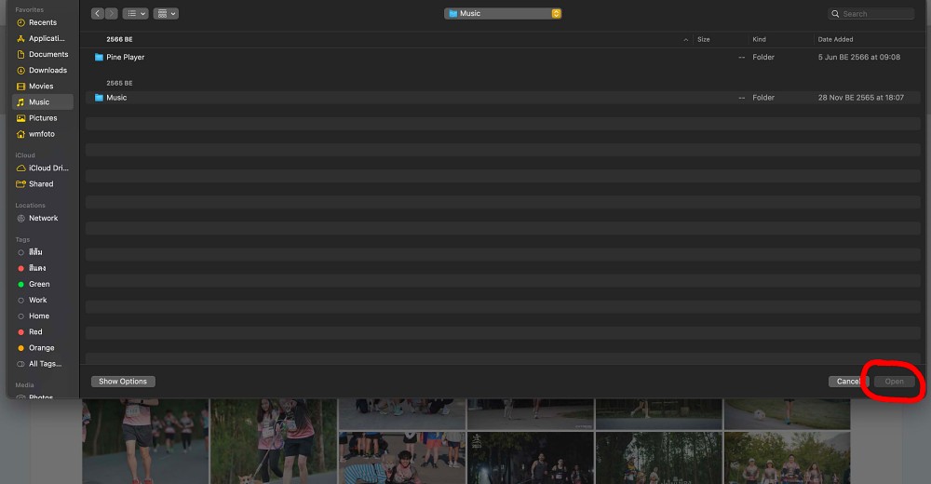Screen dimensions: 931x484
Task: Open Pictures from the sidebar
Action: click(x=43, y=118)
